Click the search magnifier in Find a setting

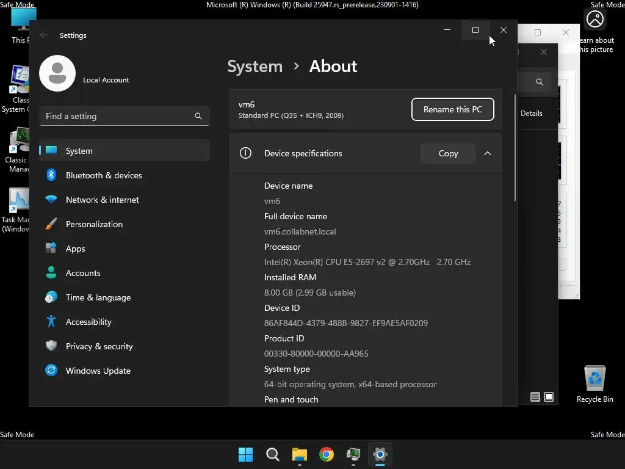pyautogui.click(x=198, y=116)
